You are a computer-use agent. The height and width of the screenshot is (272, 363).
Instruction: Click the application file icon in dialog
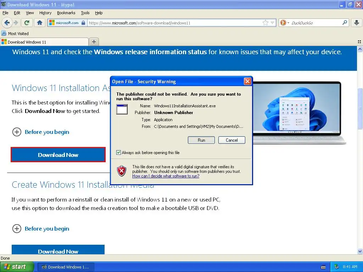click(x=122, y=109)
